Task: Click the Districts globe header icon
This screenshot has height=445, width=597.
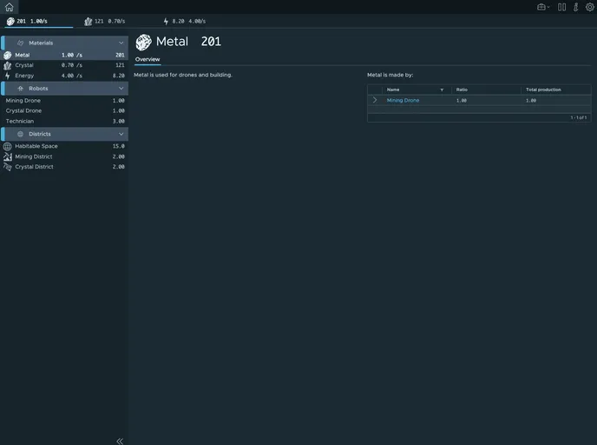Action: coord(21,134)
